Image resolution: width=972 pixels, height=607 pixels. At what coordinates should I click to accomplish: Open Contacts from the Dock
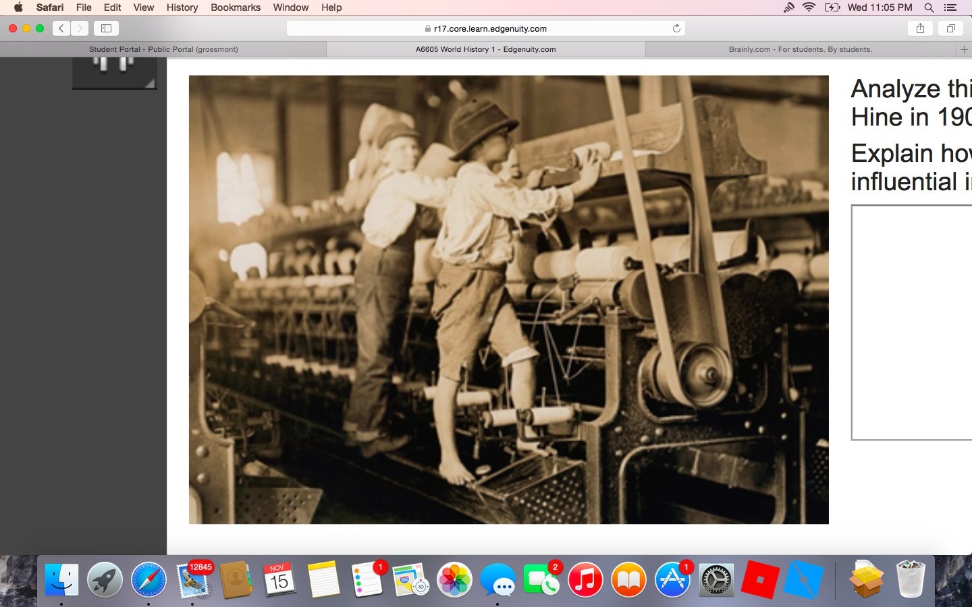[236, 579]
